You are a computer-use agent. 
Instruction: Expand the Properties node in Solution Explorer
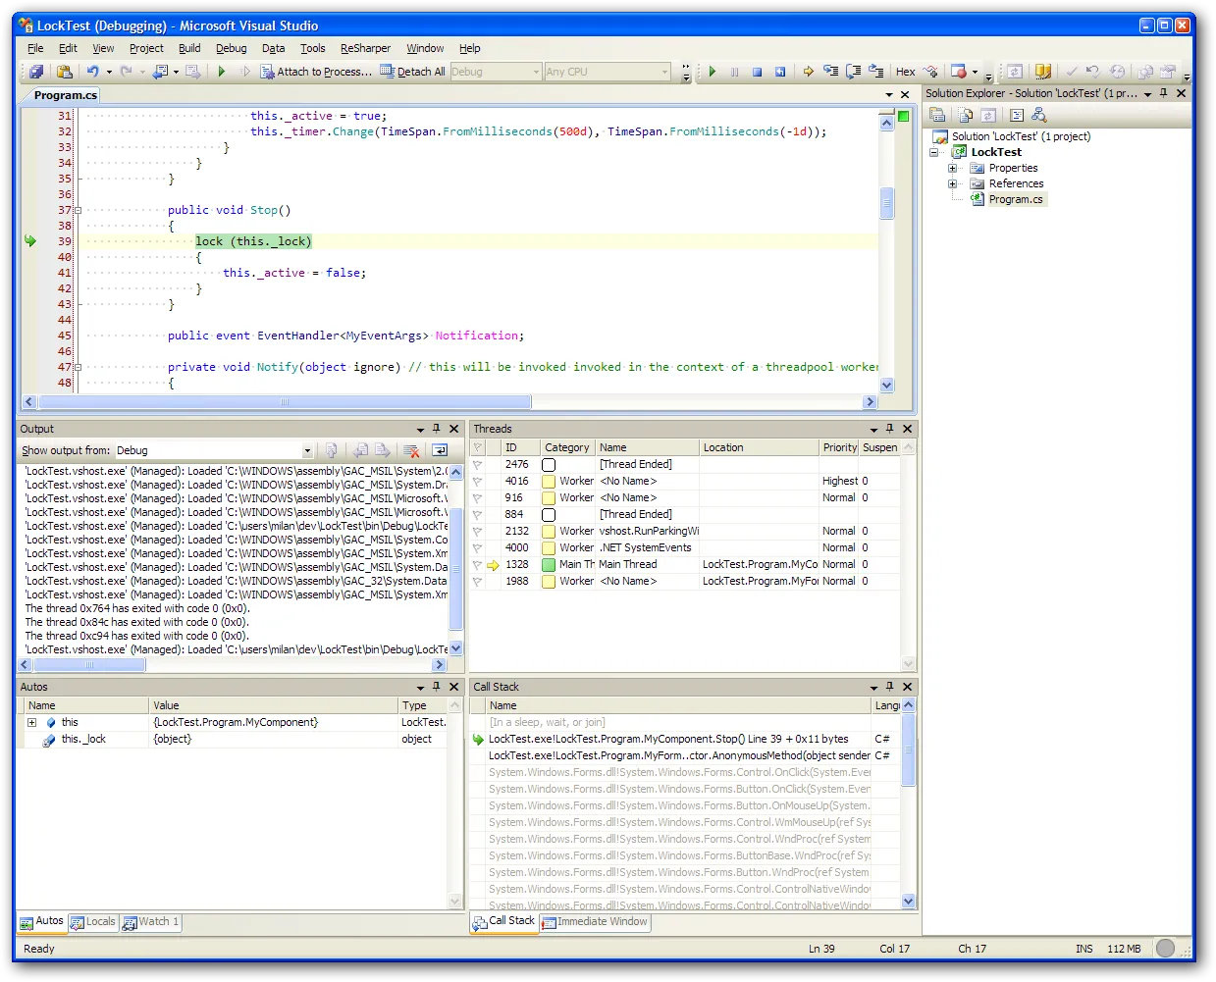[952, 168]
